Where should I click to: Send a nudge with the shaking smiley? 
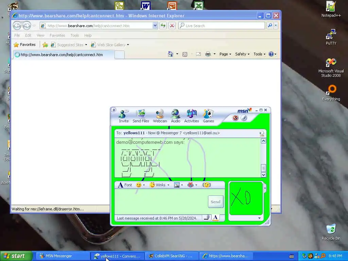(x=206, y=185)
